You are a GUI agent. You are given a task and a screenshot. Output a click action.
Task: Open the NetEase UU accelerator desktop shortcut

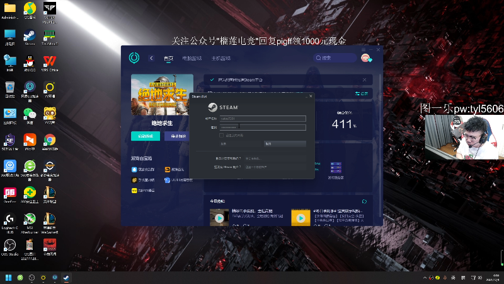[30, 91]
